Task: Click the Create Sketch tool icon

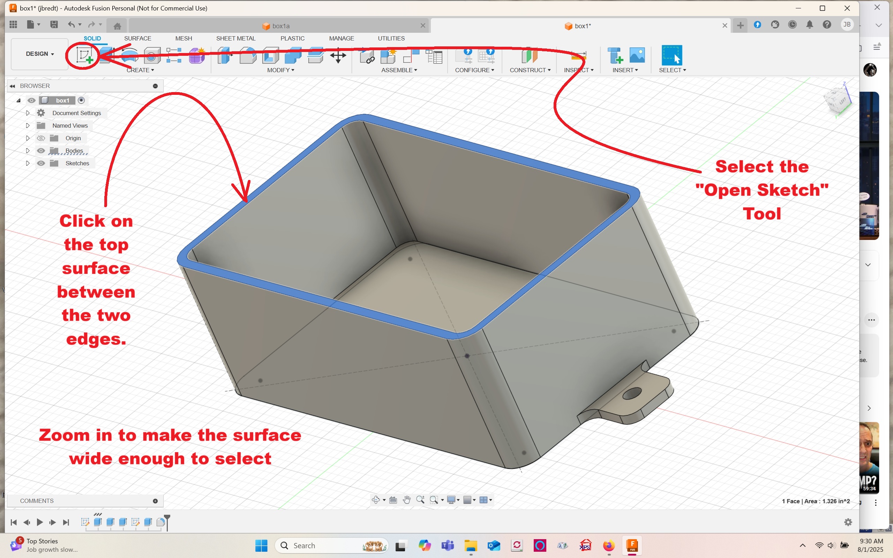Action: point(84,55)
